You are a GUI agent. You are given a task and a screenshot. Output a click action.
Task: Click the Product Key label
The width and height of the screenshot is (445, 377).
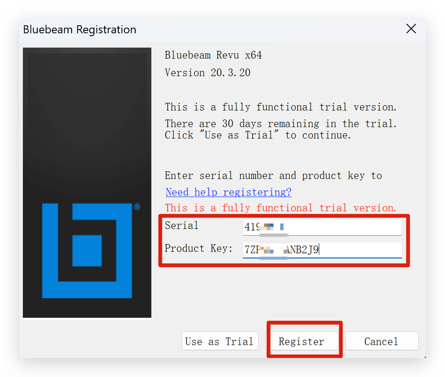[199, 248]
